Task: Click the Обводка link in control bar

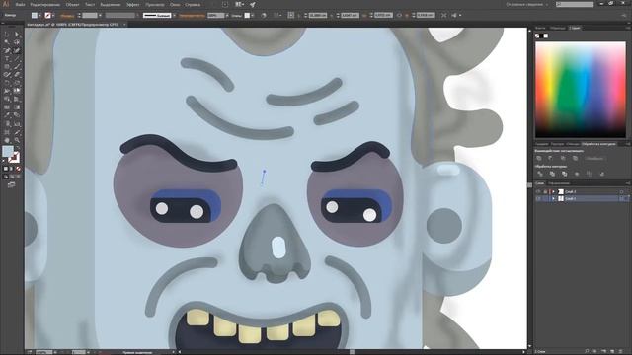Action: [67, 16]
